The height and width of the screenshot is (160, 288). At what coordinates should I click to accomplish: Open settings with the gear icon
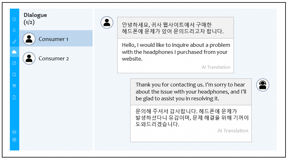pyautogui.click(x=14, y=140)
